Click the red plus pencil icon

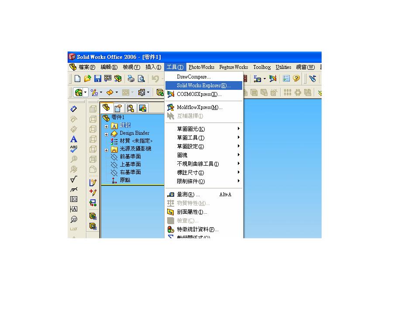point(93,192)
